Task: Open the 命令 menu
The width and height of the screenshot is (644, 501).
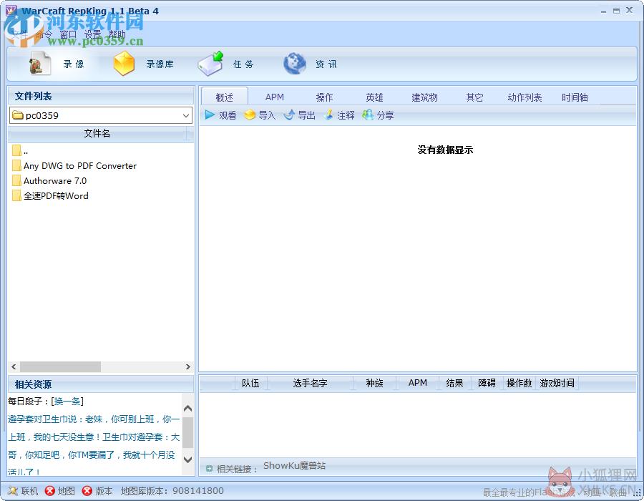Action: point(44,34)
